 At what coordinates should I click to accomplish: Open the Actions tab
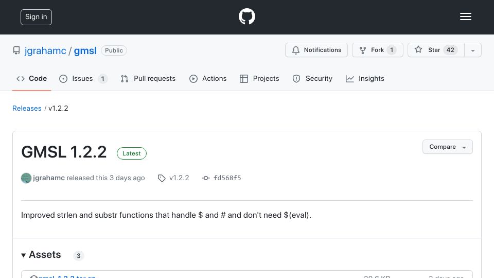tap(208, 78)
